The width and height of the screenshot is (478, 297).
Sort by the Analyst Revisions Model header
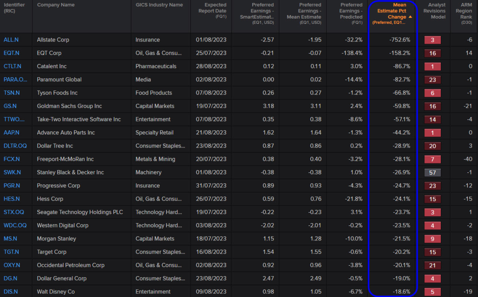(435, 11)
